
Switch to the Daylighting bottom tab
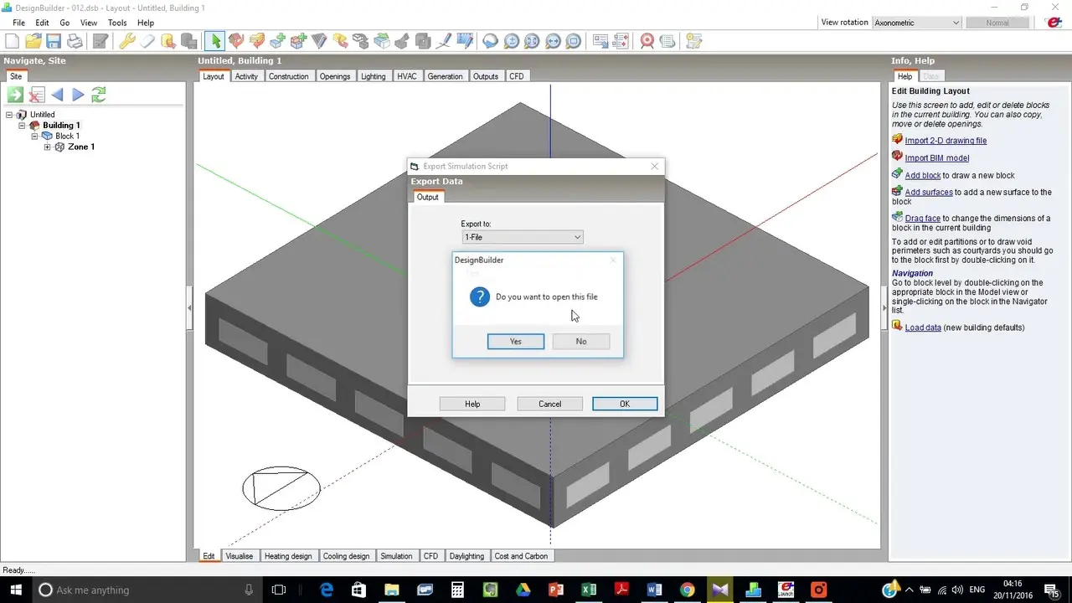466,556
